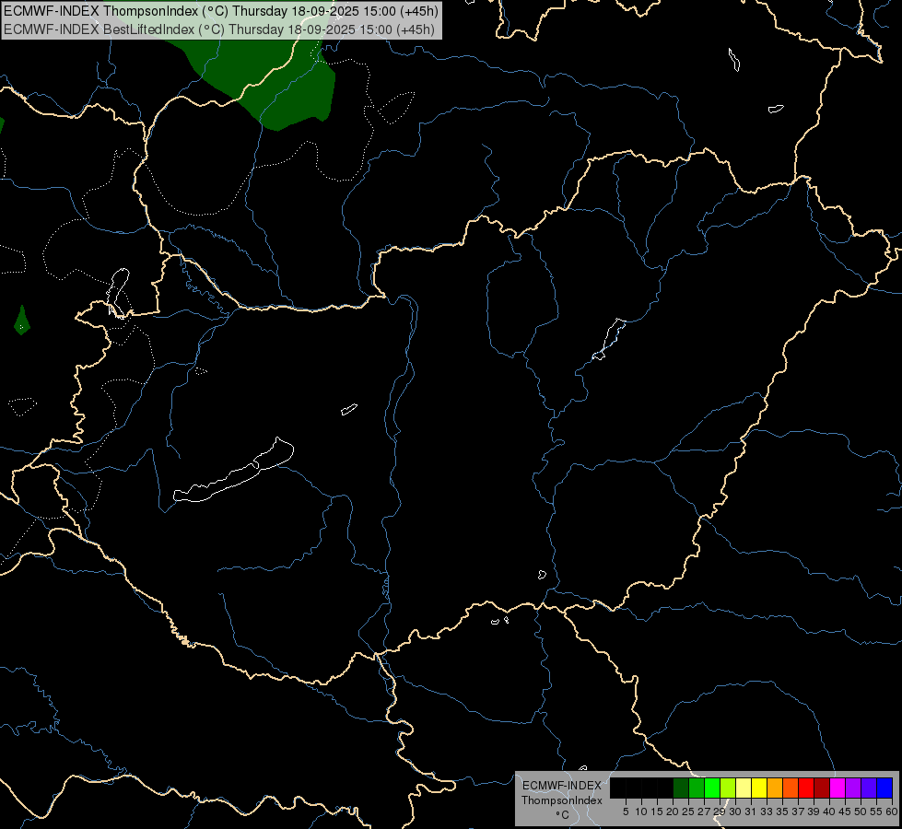Viewport: 902px width, 829px height.
Task: Click the legend scale value '20'
Action: pos(673,811)
